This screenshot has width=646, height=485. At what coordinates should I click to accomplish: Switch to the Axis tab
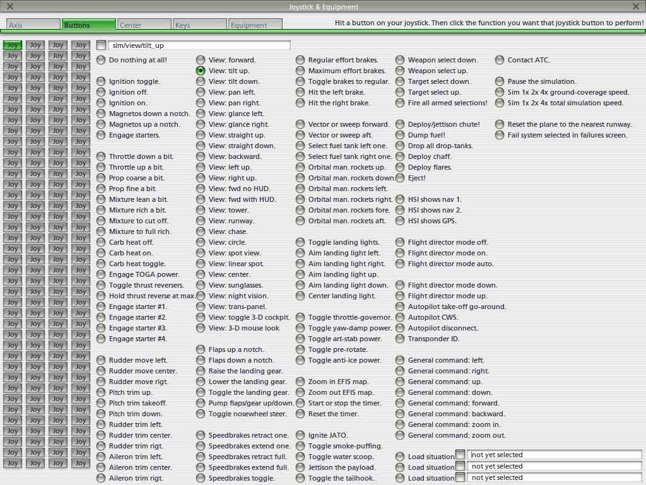(x=33, y=25)
